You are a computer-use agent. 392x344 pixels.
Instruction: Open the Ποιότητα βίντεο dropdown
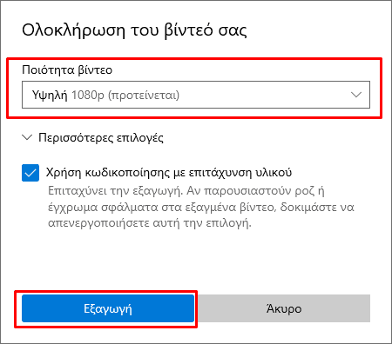pos(196,95)
